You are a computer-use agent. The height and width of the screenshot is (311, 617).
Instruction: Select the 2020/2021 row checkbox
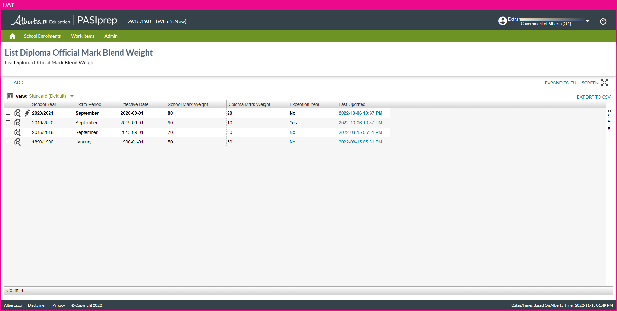click(8, 113)
